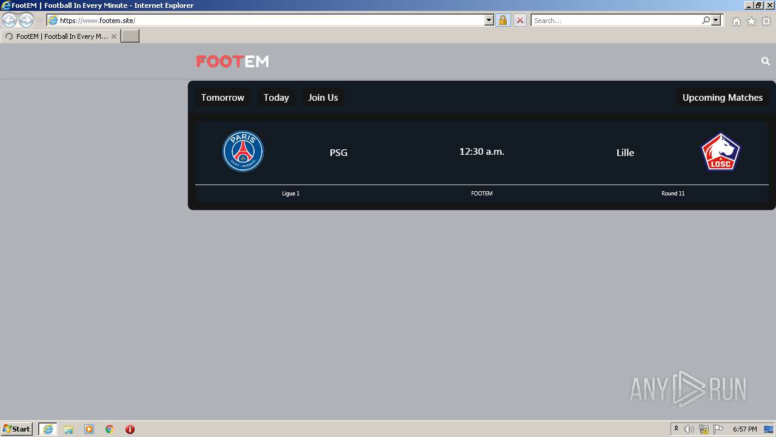Close the FootEM browser tab
This screenshot has width=776, height=437.
point(114,36)
